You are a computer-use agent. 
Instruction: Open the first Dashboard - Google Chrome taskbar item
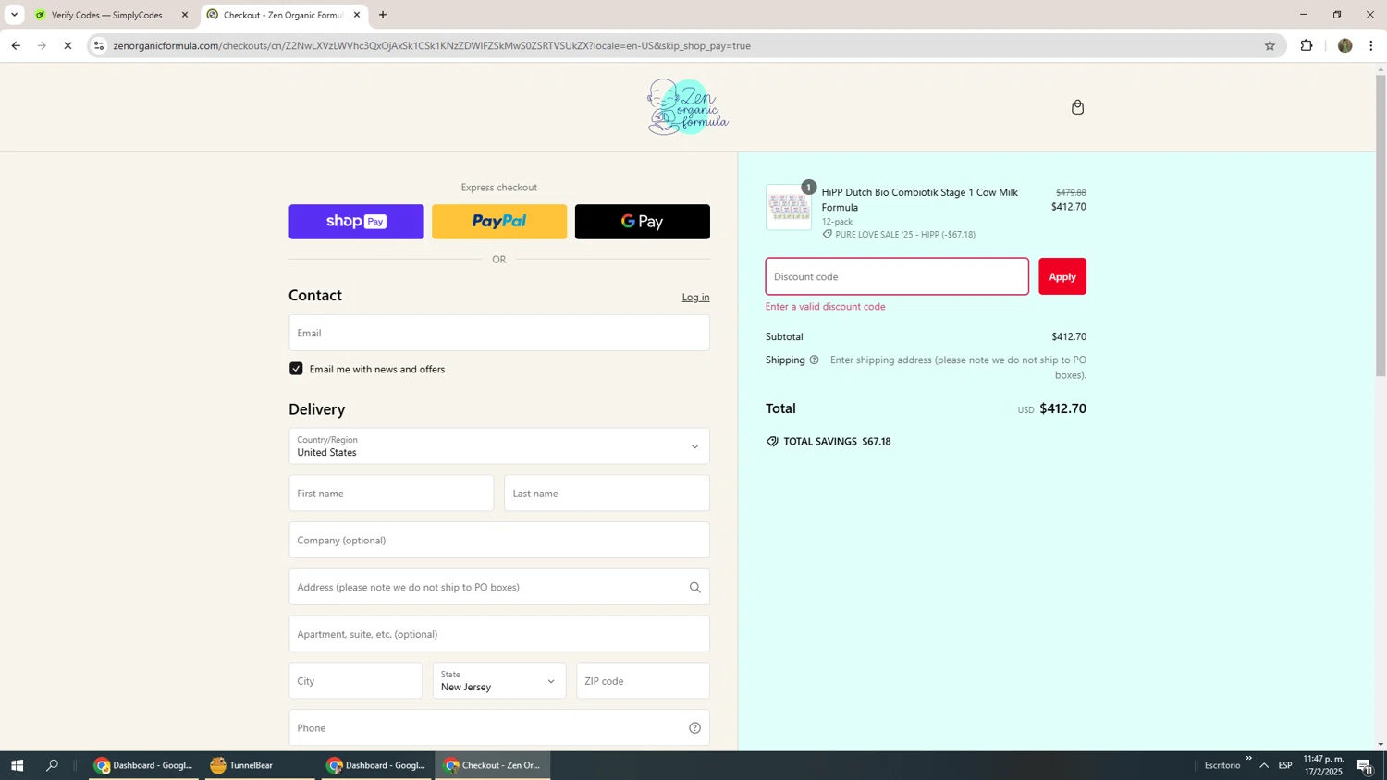pyautogui.click(x=143, y=765)
